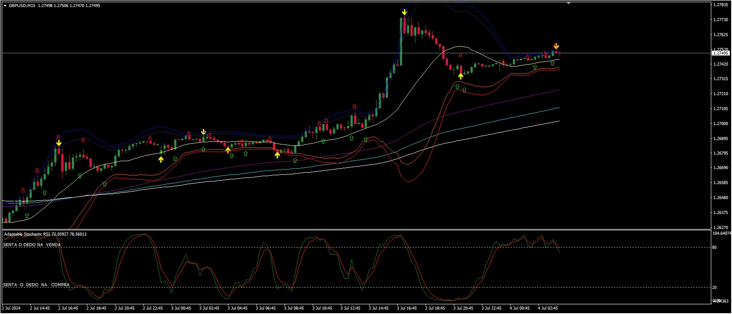Click the current price label 1.27495
The image size is (732, 314).
[x=721, y=53]
